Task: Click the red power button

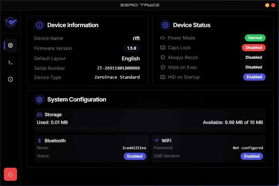Action: [10, 174]
